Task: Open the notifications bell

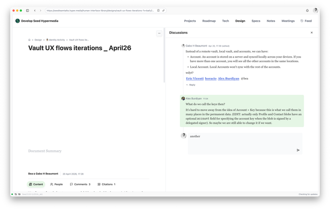Action: click(307, 10)
